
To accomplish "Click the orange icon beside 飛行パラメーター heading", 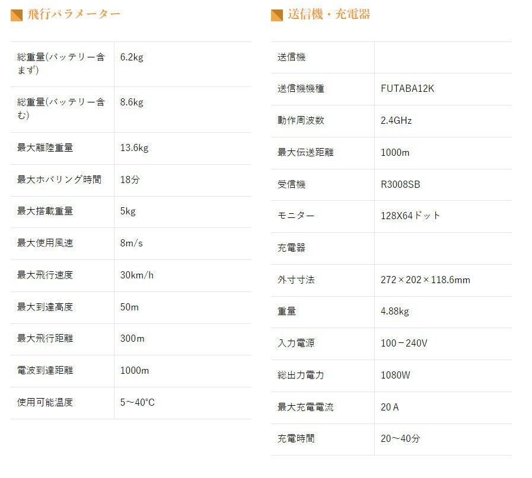I will (x=17, y=15).
